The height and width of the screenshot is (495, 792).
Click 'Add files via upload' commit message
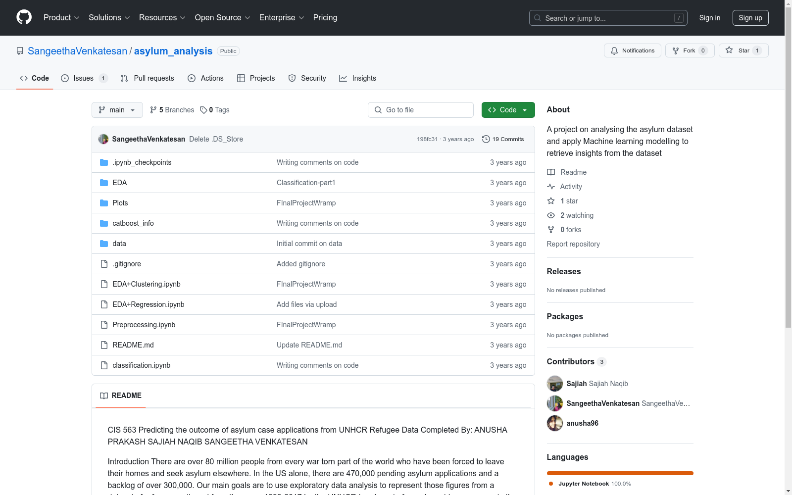point(307,304)
